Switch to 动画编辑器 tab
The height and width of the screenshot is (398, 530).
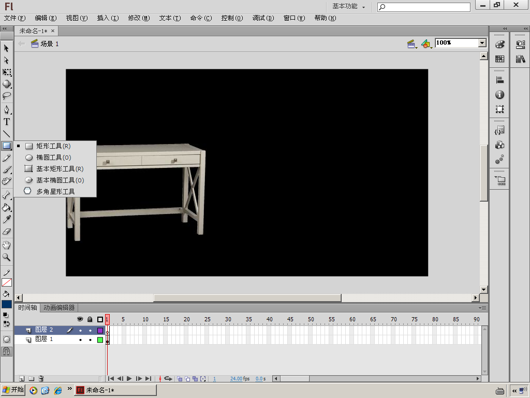pyautogui.click(x=59, y=308)
